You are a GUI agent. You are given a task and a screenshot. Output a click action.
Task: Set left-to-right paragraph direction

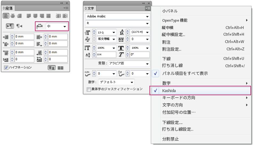click(10, 26)
